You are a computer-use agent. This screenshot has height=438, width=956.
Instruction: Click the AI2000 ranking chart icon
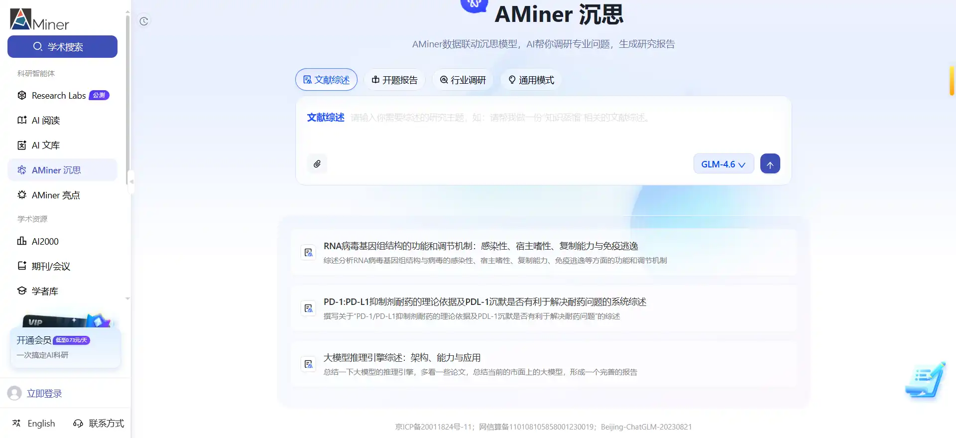click(22, 241)
